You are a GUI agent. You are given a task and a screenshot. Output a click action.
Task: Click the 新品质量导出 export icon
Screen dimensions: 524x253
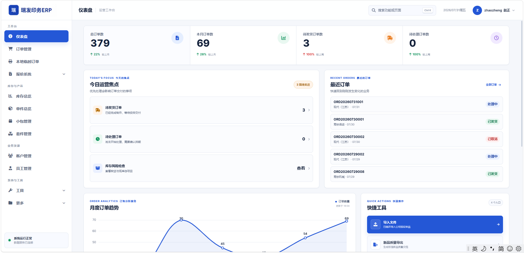click(376, 245)
